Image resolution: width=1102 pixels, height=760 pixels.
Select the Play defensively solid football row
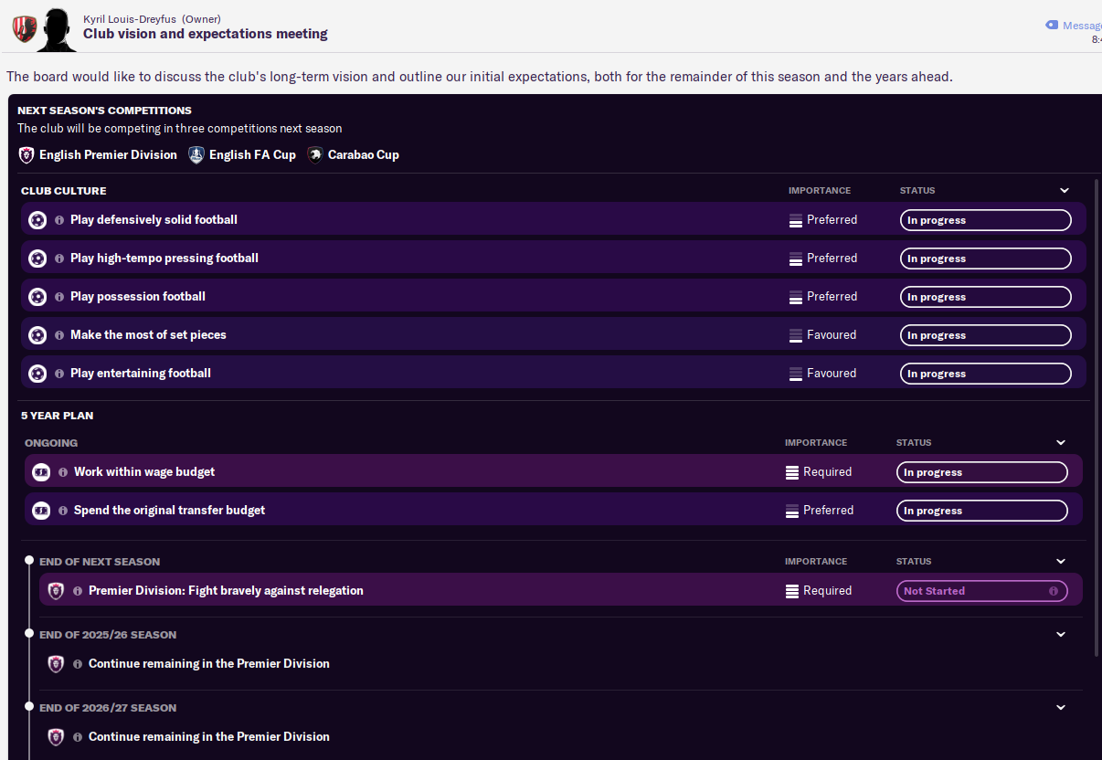[554, 220]
